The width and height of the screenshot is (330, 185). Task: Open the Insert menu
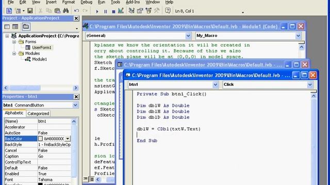(x=51, y=2)
